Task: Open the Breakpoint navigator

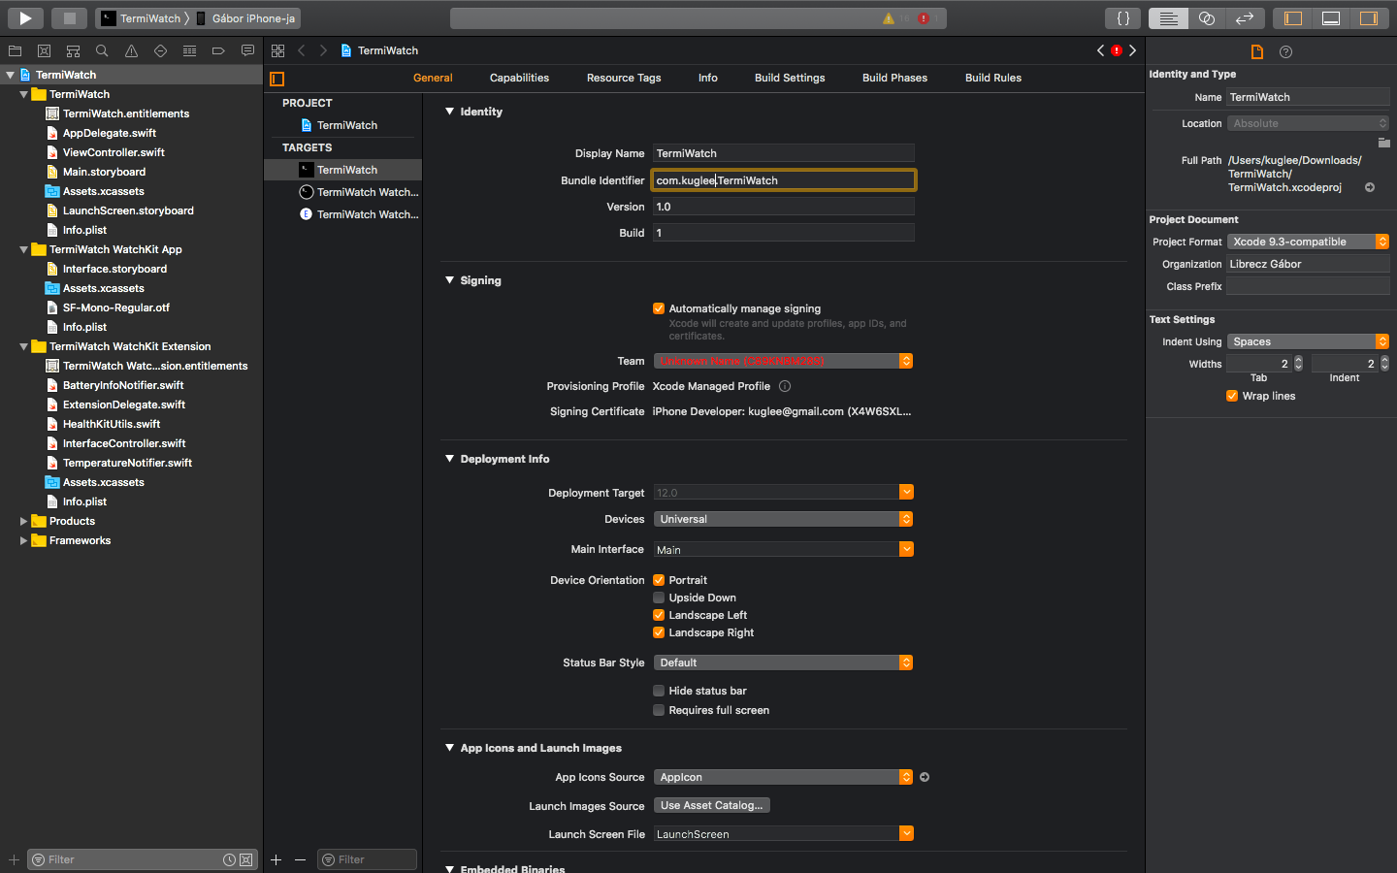Action: tap(218, 50)
